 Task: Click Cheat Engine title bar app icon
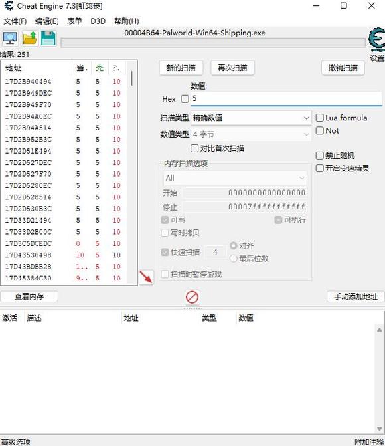click(9, 6)
